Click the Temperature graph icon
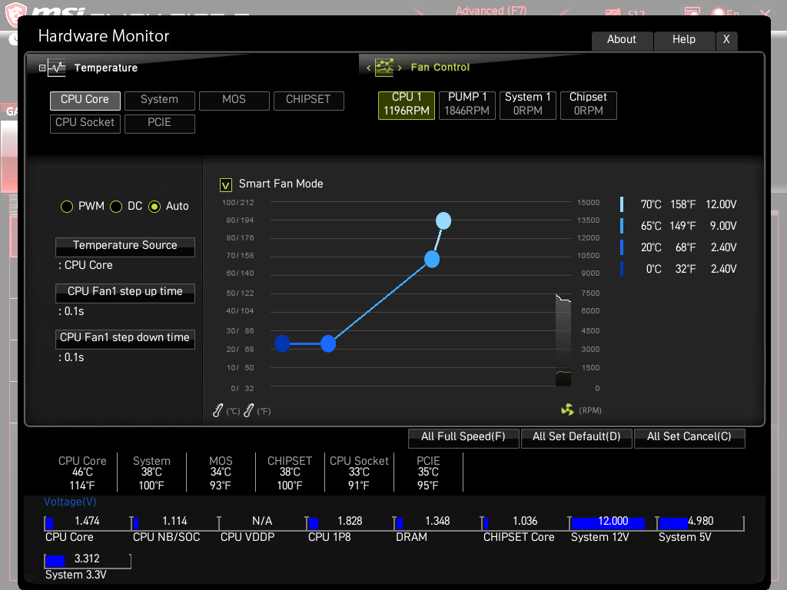787x590 pixels. (x=56, y=68)
